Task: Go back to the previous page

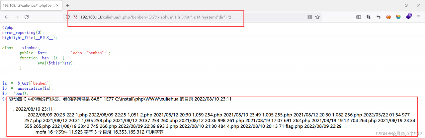Action: pos(7,17)
